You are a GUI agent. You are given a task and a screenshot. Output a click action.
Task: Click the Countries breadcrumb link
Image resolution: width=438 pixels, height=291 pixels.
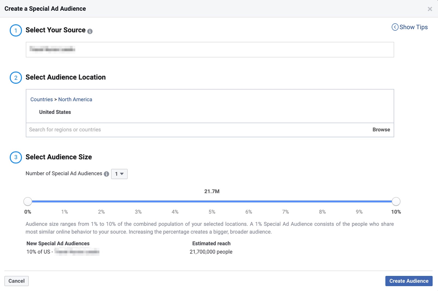click(42, 100)
